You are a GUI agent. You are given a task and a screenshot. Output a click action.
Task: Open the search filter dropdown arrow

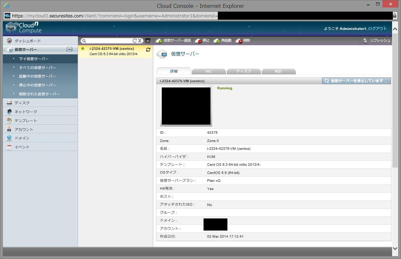pos(148,41)
